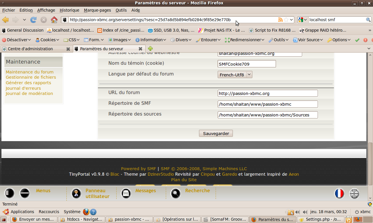This screenshot has width=373, height=223.
Task: Open the Désactiver developer toolbar dropdown
Action: (17, 40)
